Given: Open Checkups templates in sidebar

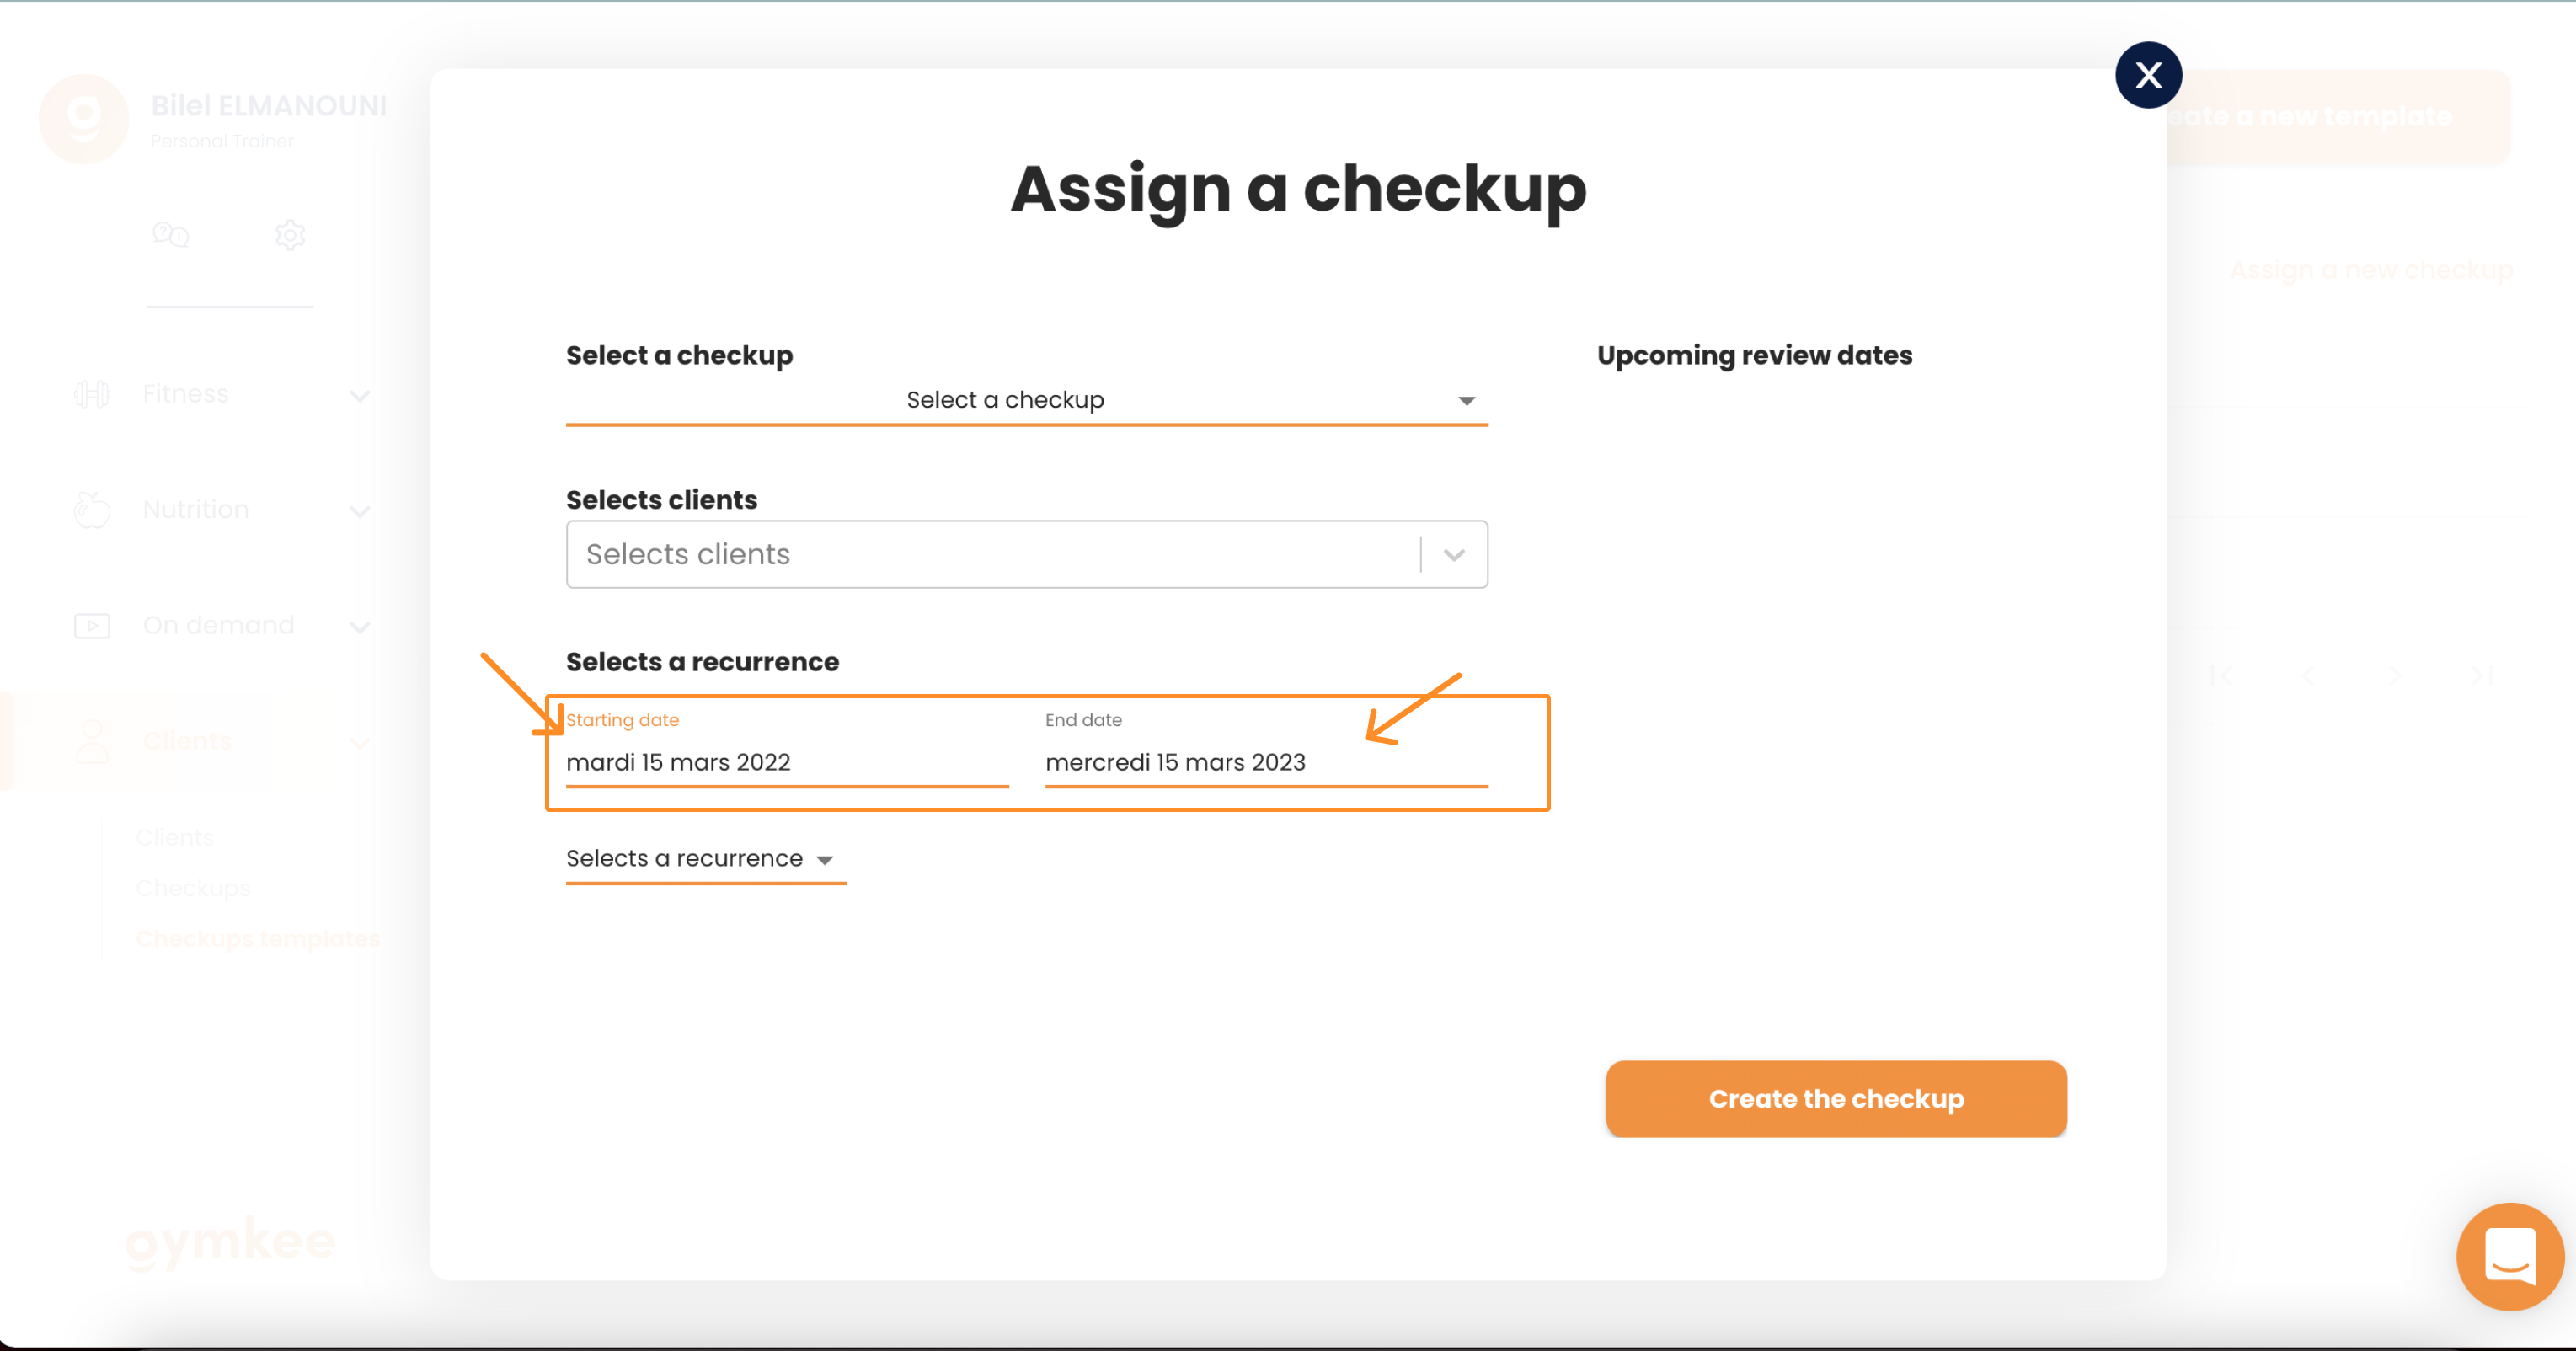Looking at the screenshot, I should (258, 939).
